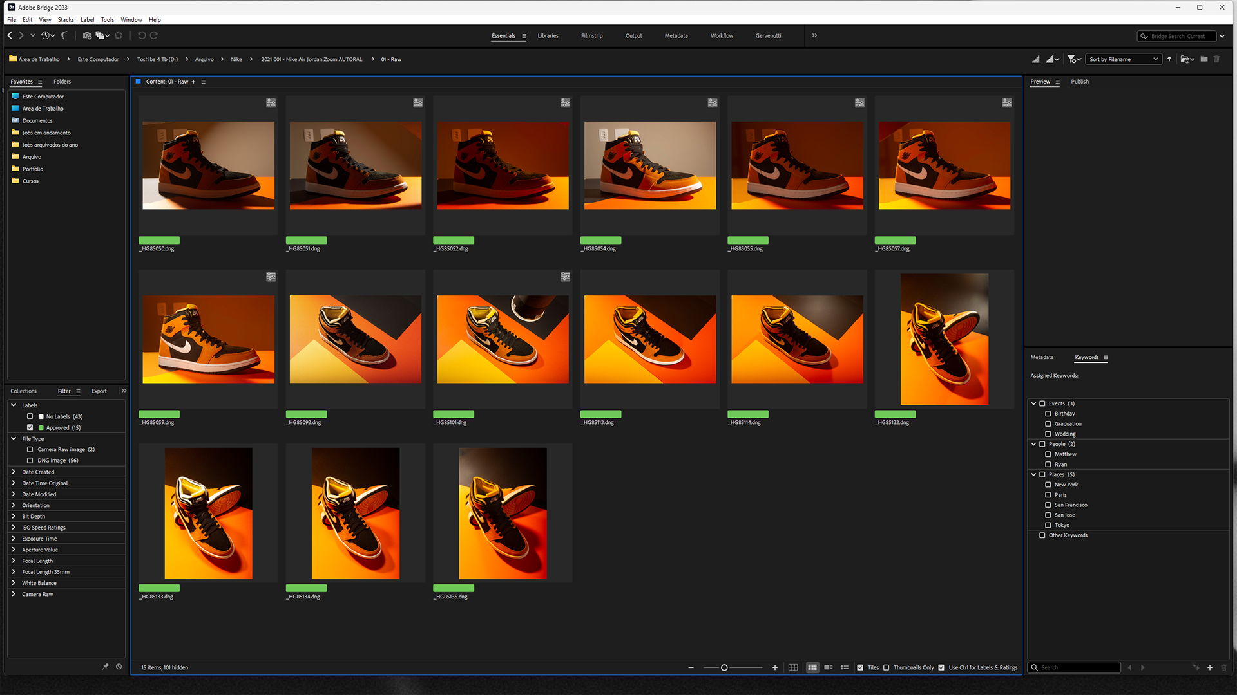
Task: Click the filter panel pin icon
Action: (105, 667)
